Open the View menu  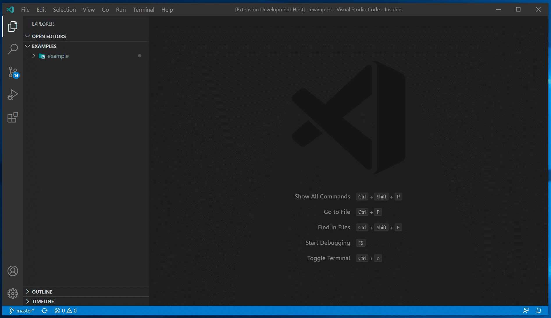89,10
